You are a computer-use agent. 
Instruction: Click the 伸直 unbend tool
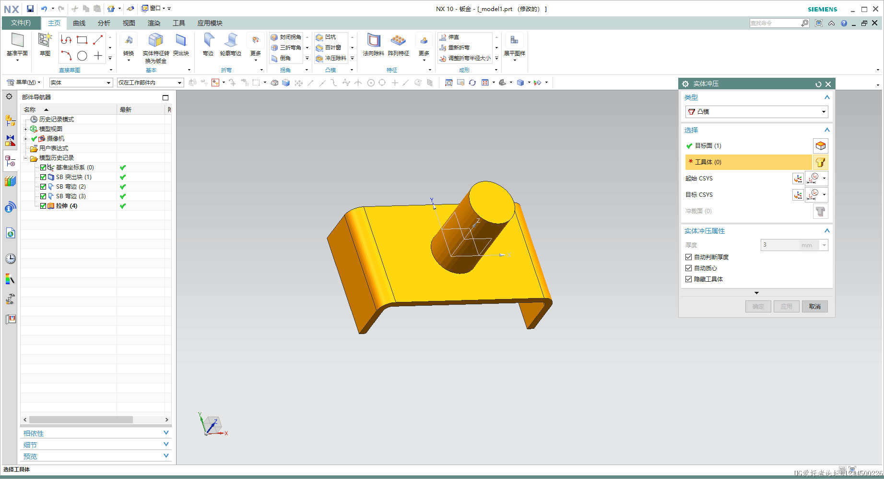coord(449,37)
